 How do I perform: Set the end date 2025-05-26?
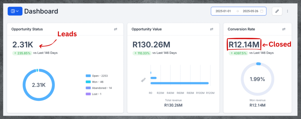250,11
